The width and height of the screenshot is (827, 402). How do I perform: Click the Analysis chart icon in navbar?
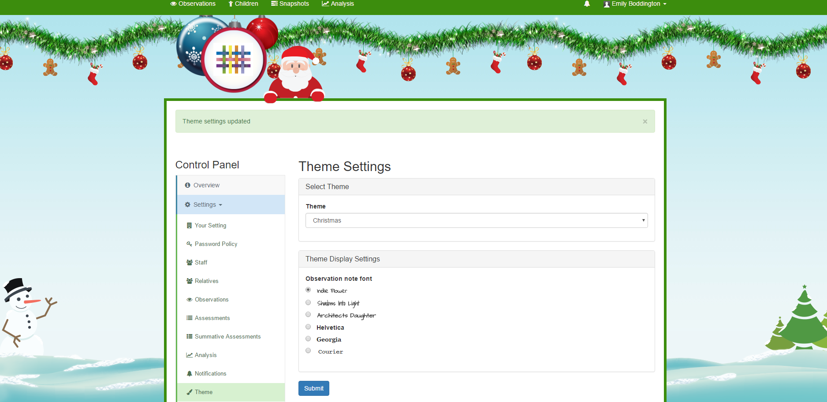[x=325, y=4]
